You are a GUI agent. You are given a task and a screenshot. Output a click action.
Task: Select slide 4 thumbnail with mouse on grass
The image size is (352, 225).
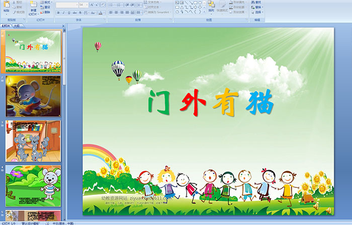tap(33, 185)
